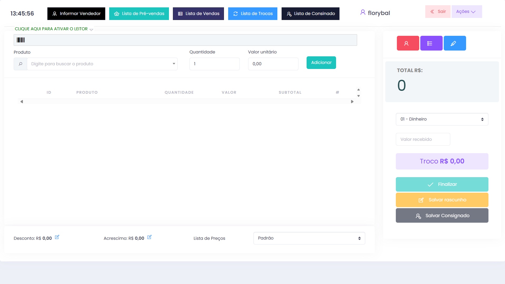Click the red customer icon button
Image resolution: width=505 pixels, height=284 pixels.
(408, 43)
